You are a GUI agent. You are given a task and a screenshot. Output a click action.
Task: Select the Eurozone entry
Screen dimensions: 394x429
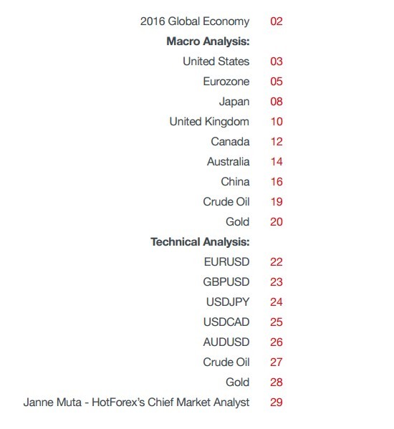pos(226,82)
